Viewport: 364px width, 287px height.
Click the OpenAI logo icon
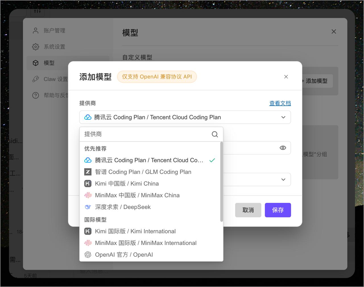tap(88, 255)
